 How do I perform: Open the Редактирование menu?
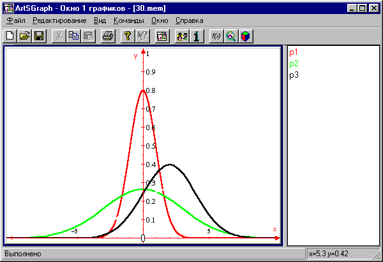coord(59,20)
